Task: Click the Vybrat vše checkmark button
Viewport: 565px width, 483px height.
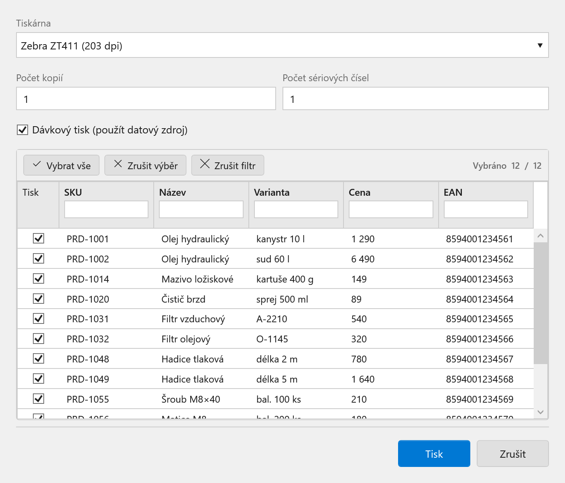Action: click(x=61, y=165)
